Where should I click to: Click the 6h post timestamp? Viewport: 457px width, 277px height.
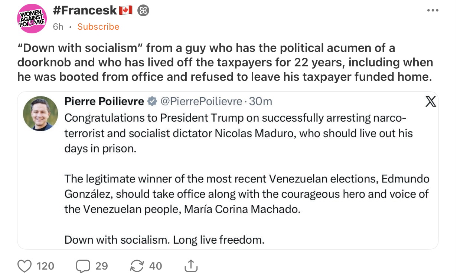tap(58, 27)
